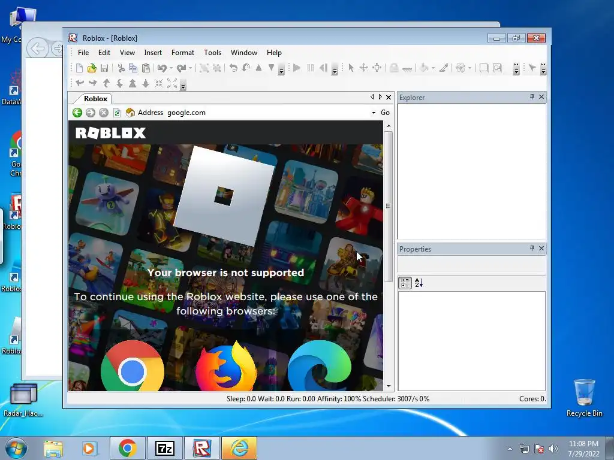614x460 pixels.
Task: Click the camera pan-left arrow icon
Action: (x=80, y=83)
